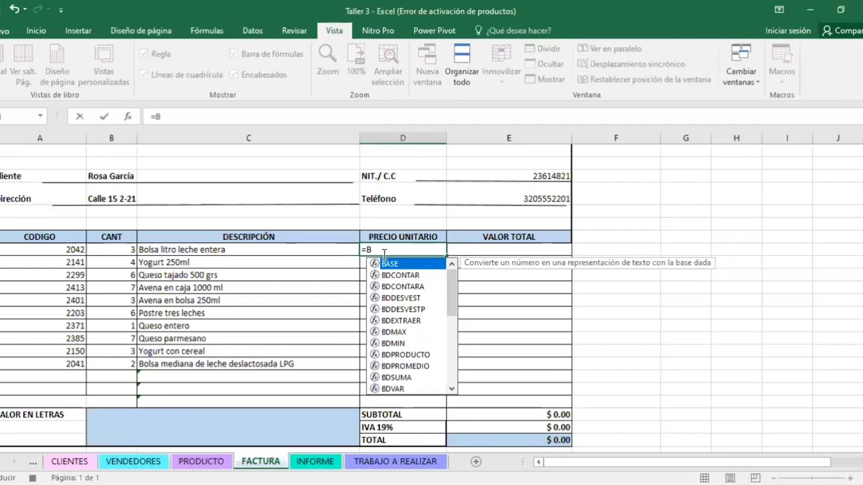Switch to the CLIENTES sheet tab
Image resolution: width=863 pixels, height=485 pixels.
click(69, 461)
